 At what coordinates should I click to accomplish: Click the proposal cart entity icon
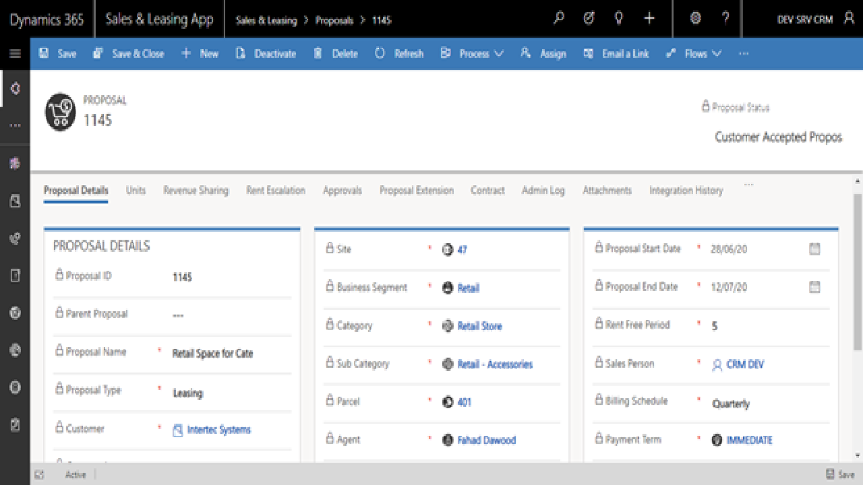pyautogui.click(x=60, y=112)
